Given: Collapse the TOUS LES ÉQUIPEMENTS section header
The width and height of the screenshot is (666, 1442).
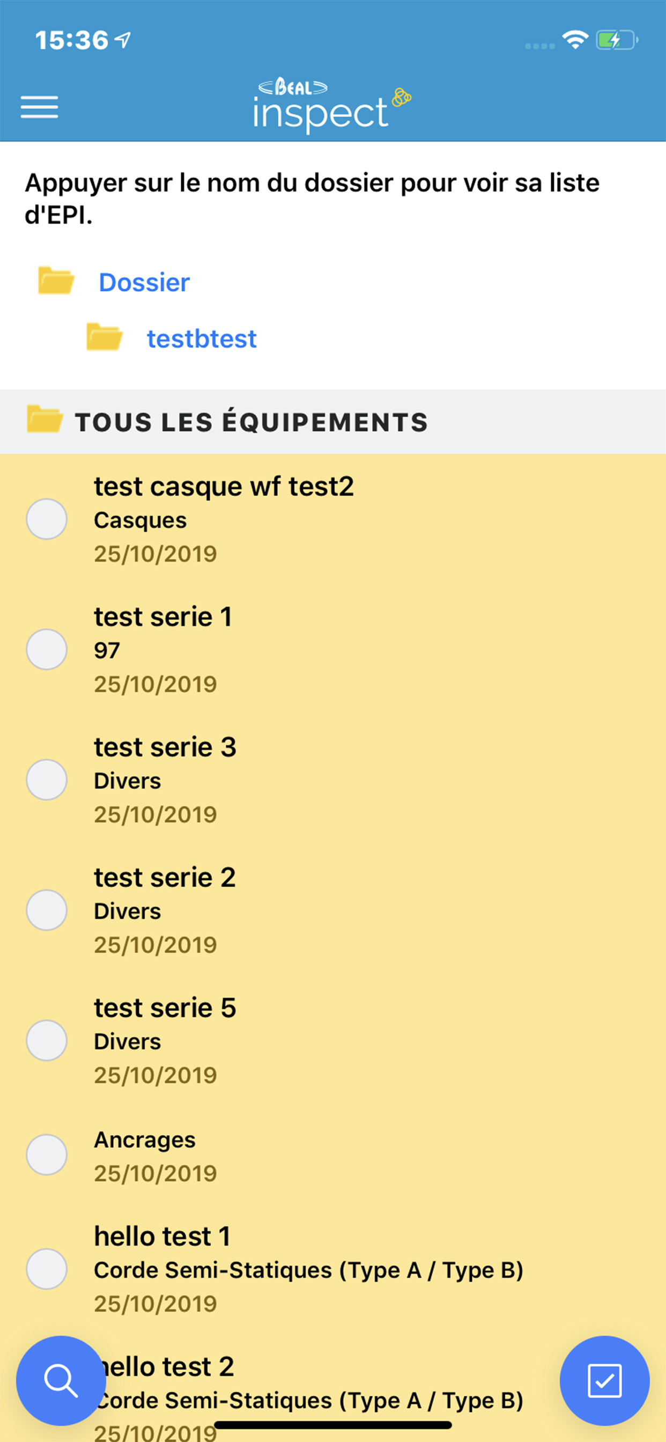Looking at the screenshot, I should [x=252, y=422].
